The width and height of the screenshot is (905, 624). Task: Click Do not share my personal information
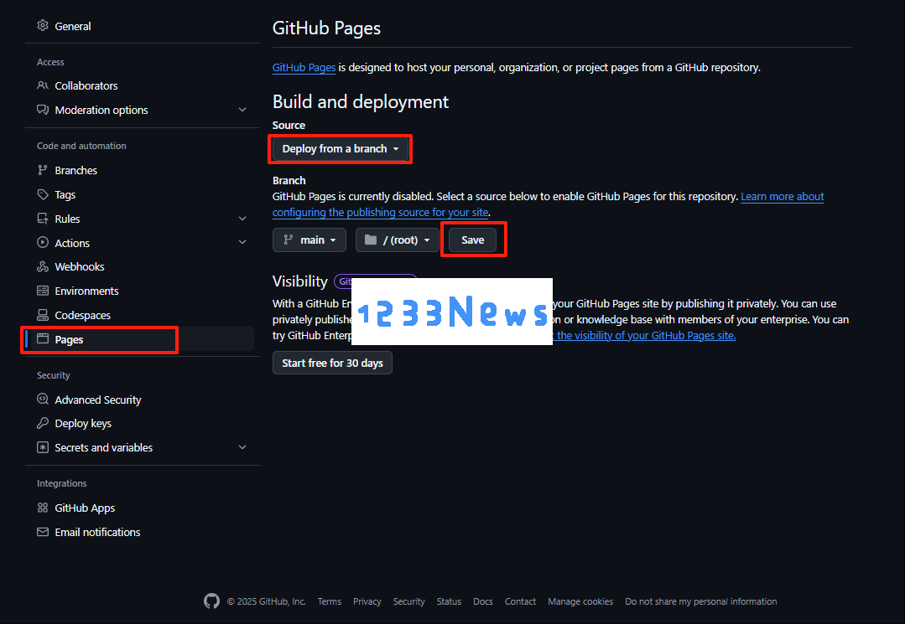pyautogui.click(x=700, y=601)
